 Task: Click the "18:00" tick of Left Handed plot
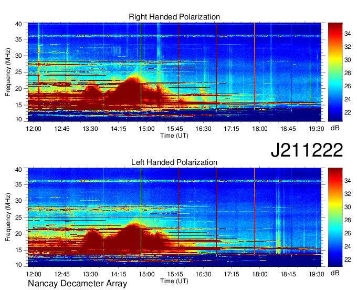point(260,274)
